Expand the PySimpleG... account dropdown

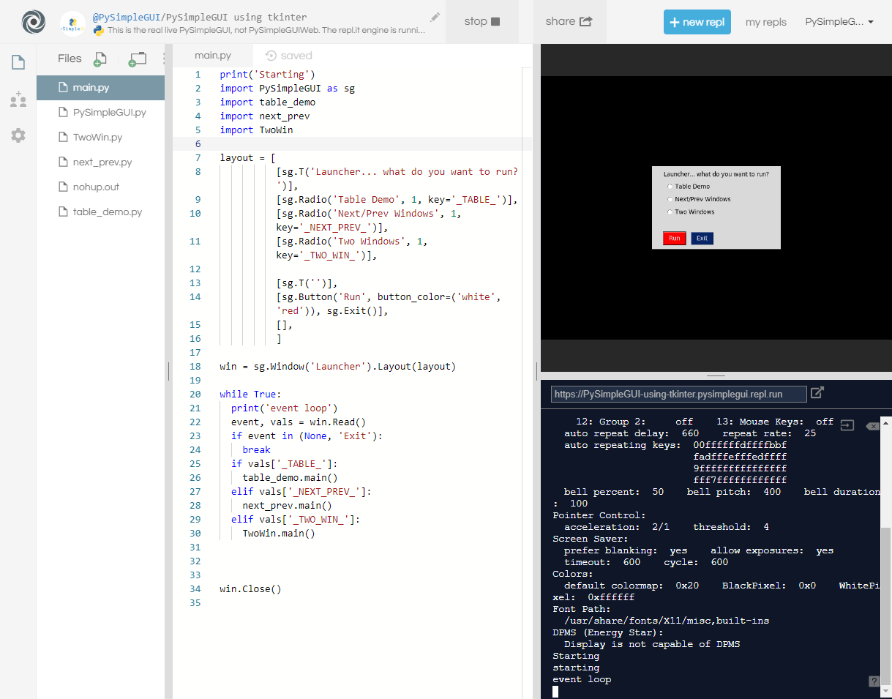click(x=839, y=22)
